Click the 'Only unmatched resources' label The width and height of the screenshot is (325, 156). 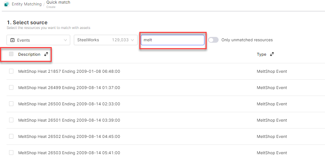pyautogui.click(x=247, y=40)
